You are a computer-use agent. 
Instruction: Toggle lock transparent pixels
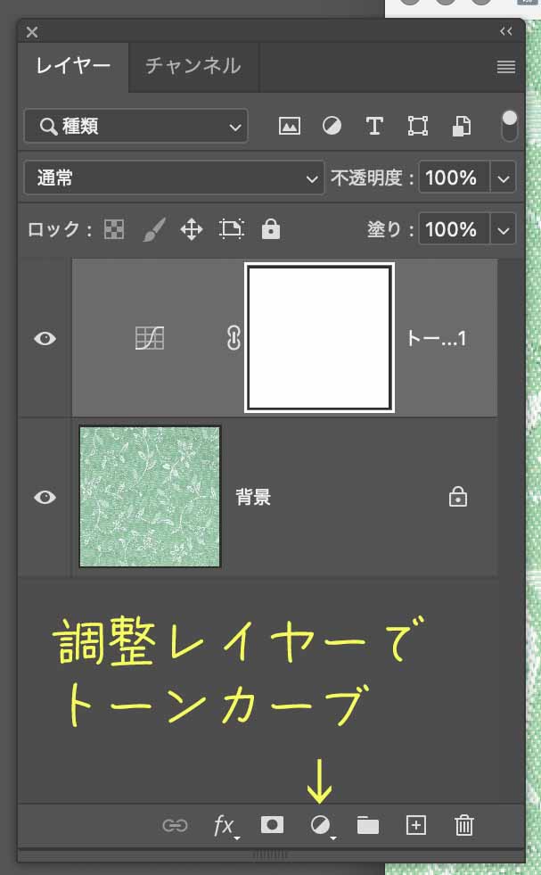point(114,229)
